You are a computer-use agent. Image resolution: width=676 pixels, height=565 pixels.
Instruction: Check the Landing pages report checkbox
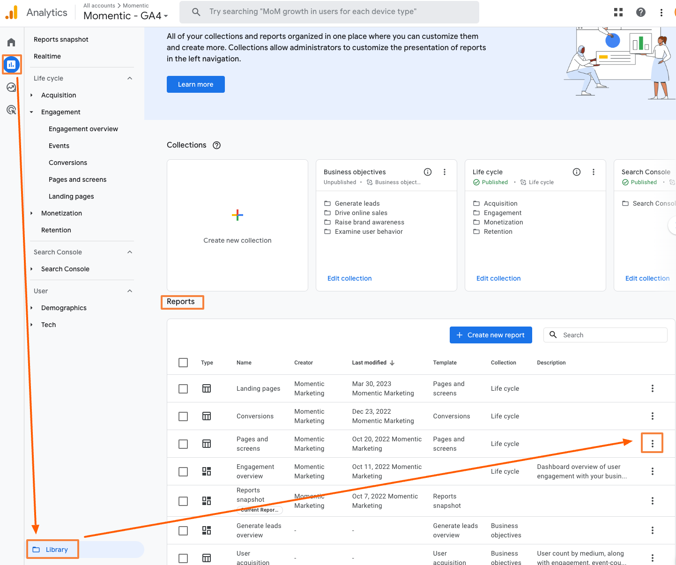pos(183,389)
